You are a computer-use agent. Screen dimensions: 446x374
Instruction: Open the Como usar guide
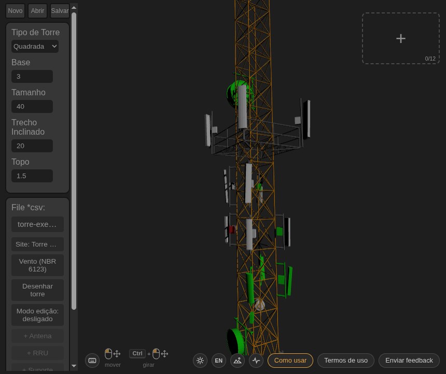click(x=290, y=361)
